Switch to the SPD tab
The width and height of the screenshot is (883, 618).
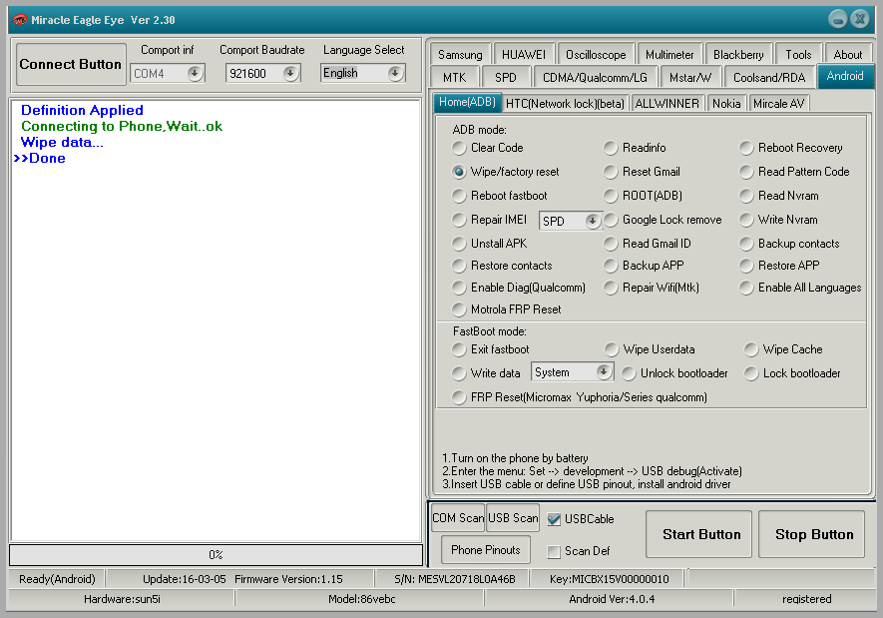506,77
